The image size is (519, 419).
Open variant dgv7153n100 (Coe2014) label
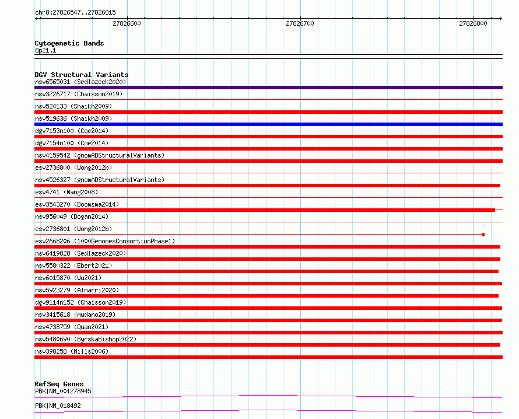(x=72, y=131)
